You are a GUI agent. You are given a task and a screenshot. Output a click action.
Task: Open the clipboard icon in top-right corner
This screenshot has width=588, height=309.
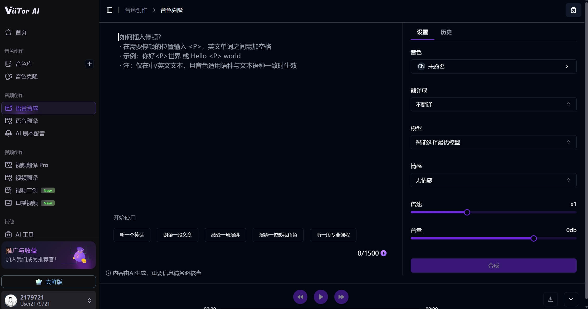[x=573, y=10]
